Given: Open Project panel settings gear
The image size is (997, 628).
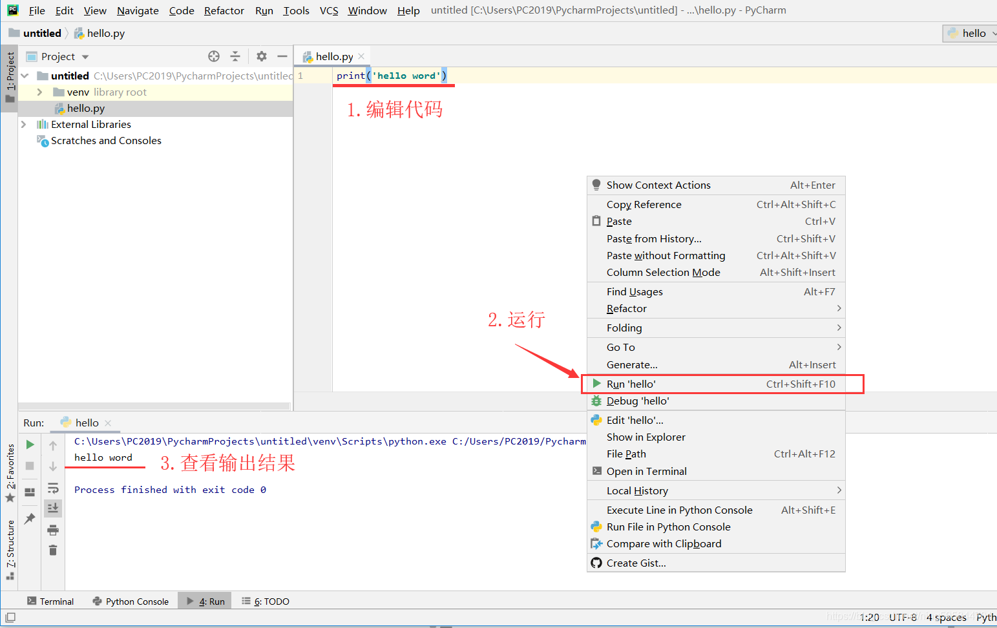Looking at the screenshot, I should point(261,56).
